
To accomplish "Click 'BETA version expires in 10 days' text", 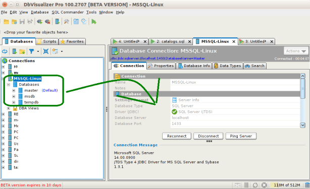I will (x=31, y=185).
